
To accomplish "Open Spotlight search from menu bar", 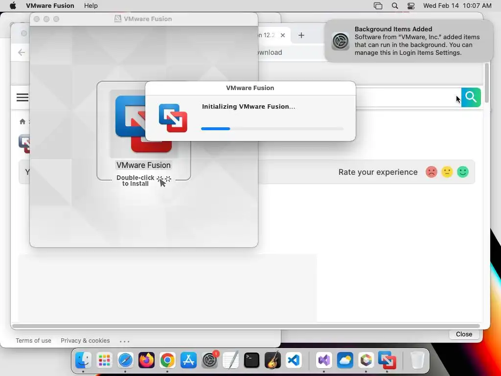I will [x=395, y=6].
